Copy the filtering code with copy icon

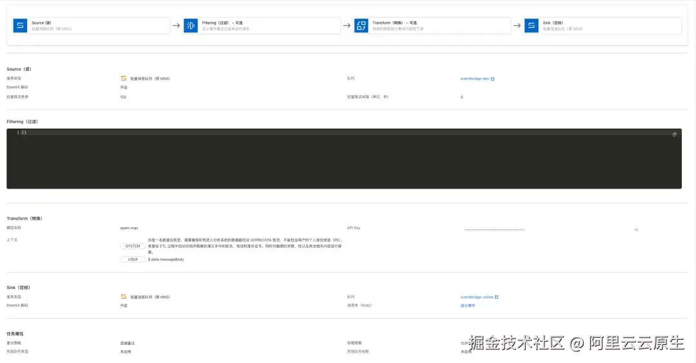coord(674,135)
